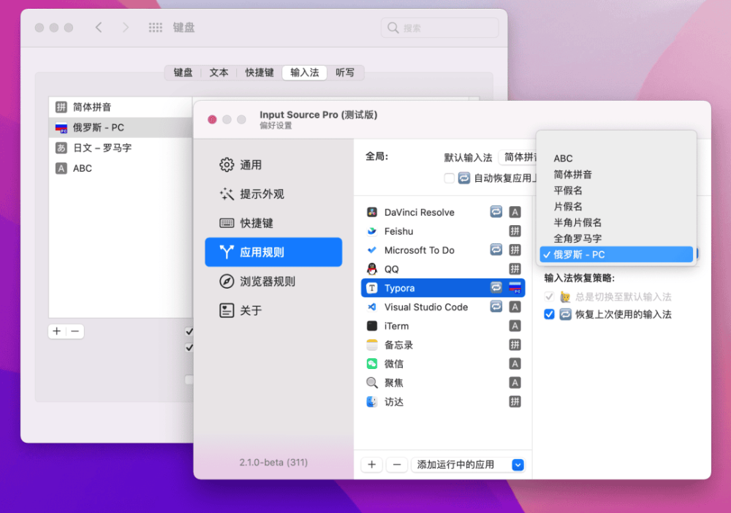Select 简体拼音 in Keyboard input list
This screenshot has width=731, height=513.
(121, 107)
